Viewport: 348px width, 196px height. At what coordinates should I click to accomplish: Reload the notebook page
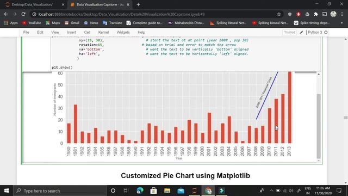(23, 14)
